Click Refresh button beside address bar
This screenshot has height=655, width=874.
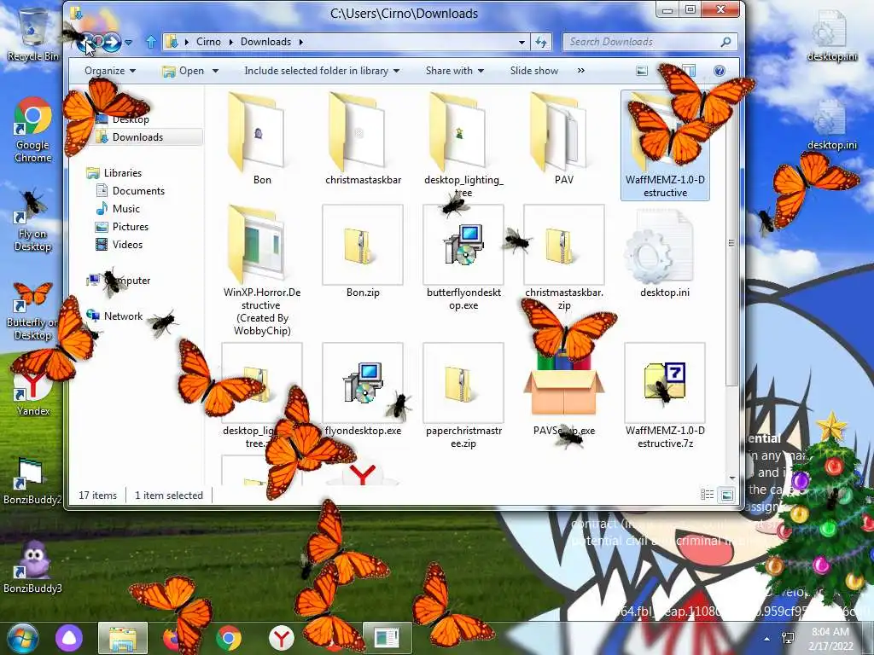(x=540, y=42)
